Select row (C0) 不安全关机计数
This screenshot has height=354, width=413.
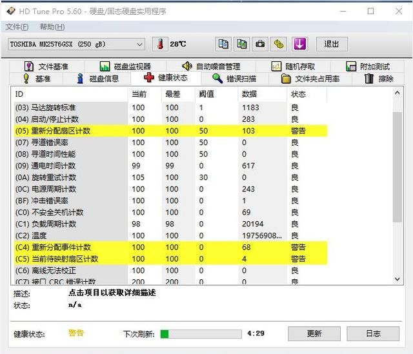[x=170, y=212]
